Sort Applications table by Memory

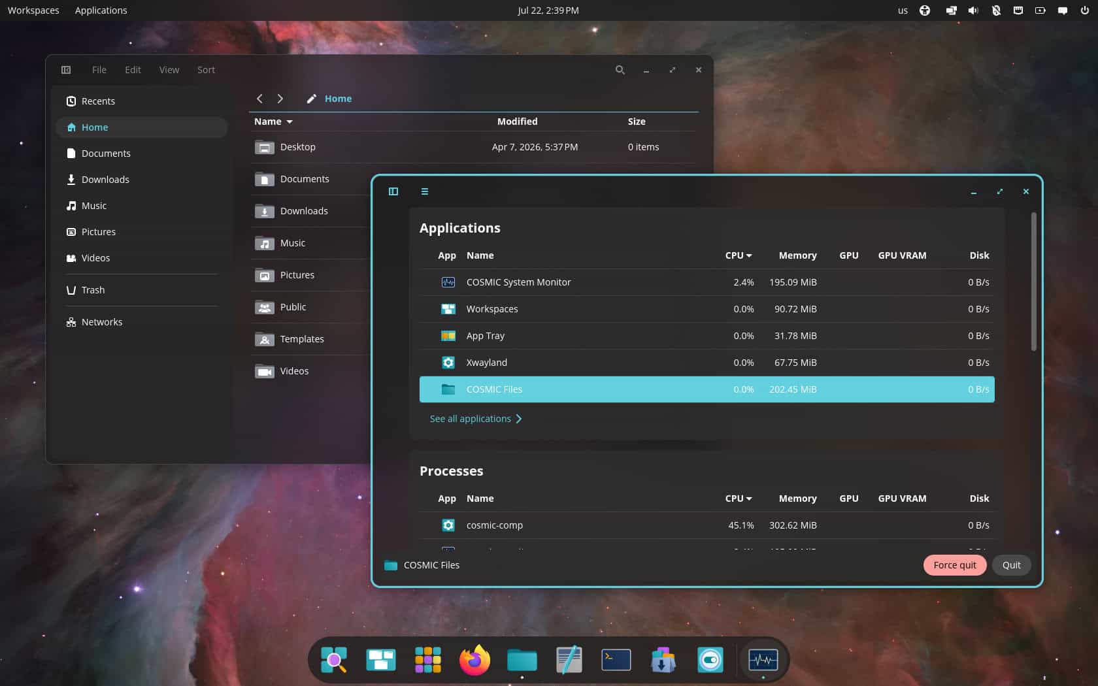(x=797, y=255)
